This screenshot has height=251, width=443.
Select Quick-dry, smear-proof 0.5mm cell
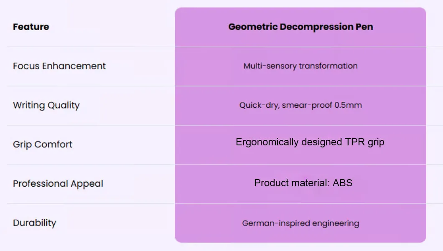click(300, 105)
